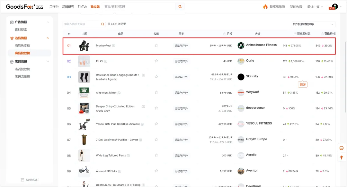Image resolution: width=347 pixels, height=187 pixels.
Task: Open the 品牌研究 top menu
Action: (68, 7)
